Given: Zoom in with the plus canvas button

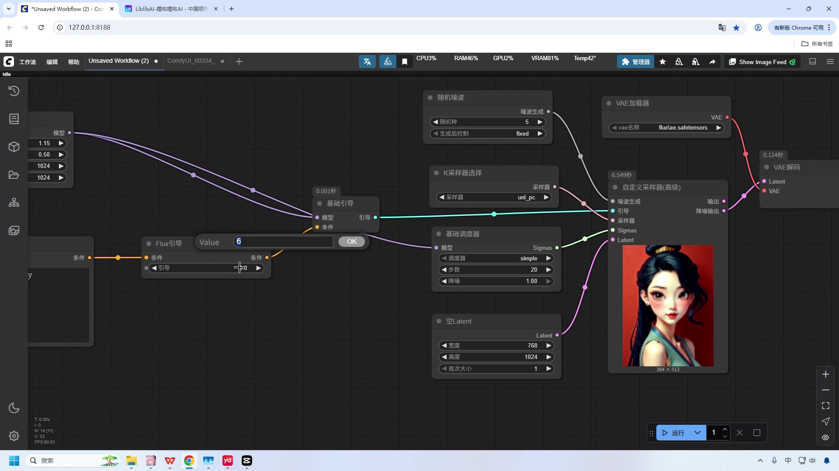Looking at the screenshot, I should (825, 374).
